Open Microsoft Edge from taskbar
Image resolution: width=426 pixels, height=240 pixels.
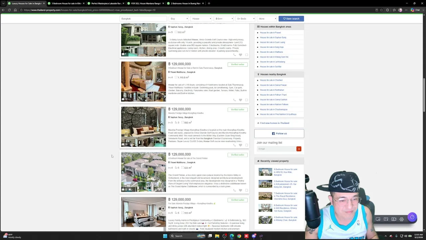point(232,236)
